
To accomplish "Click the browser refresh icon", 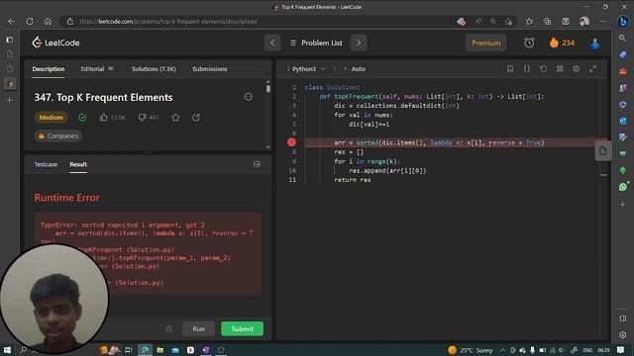I will coord(30,22).
